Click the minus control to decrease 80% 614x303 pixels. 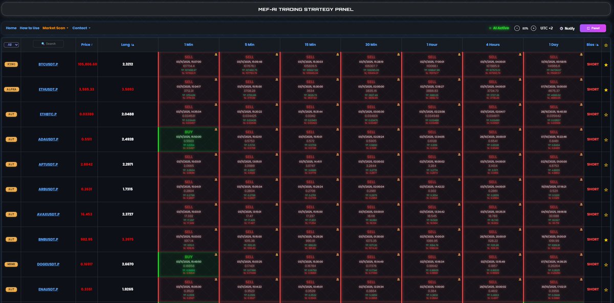(517, 28)
